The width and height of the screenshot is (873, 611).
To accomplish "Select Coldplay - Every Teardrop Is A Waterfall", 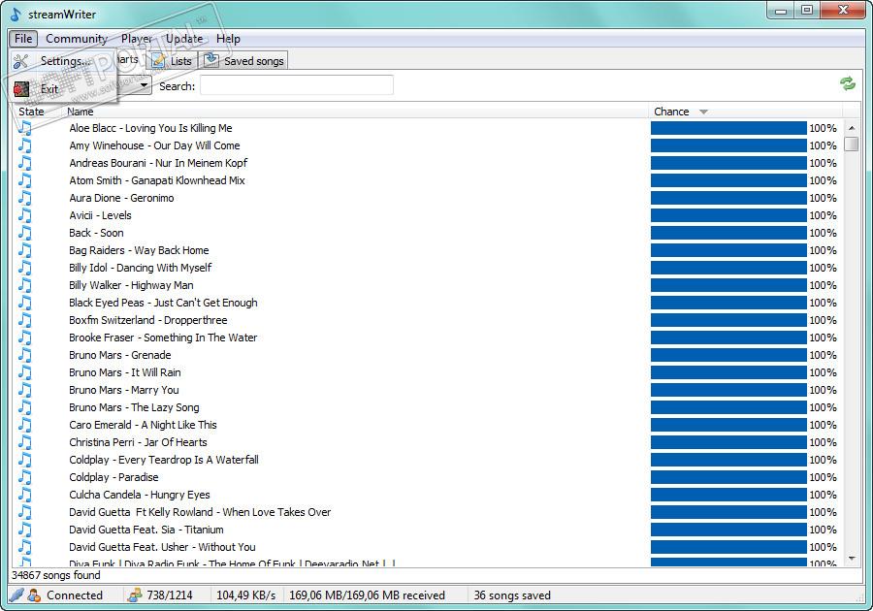I will (x=164, y=460).
